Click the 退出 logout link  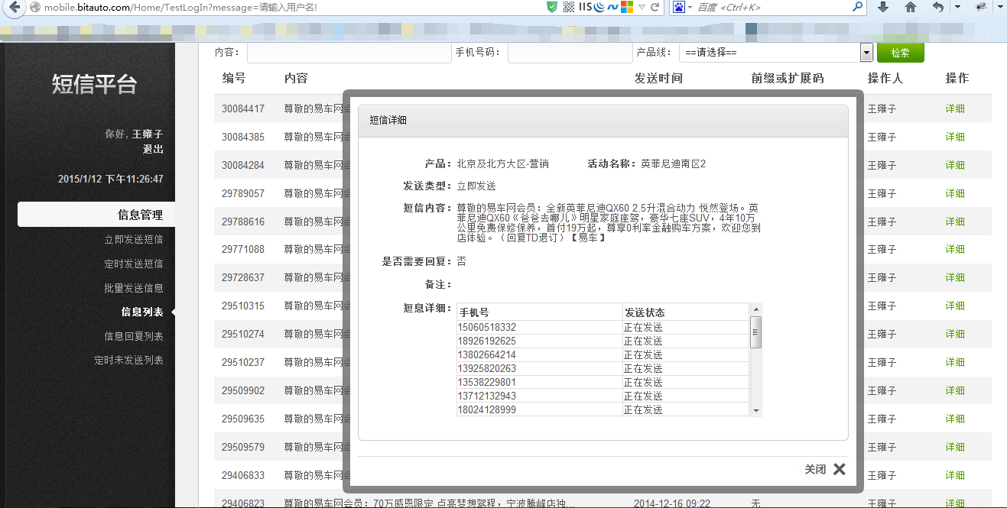pyautogui.click(x=153, y=149)
